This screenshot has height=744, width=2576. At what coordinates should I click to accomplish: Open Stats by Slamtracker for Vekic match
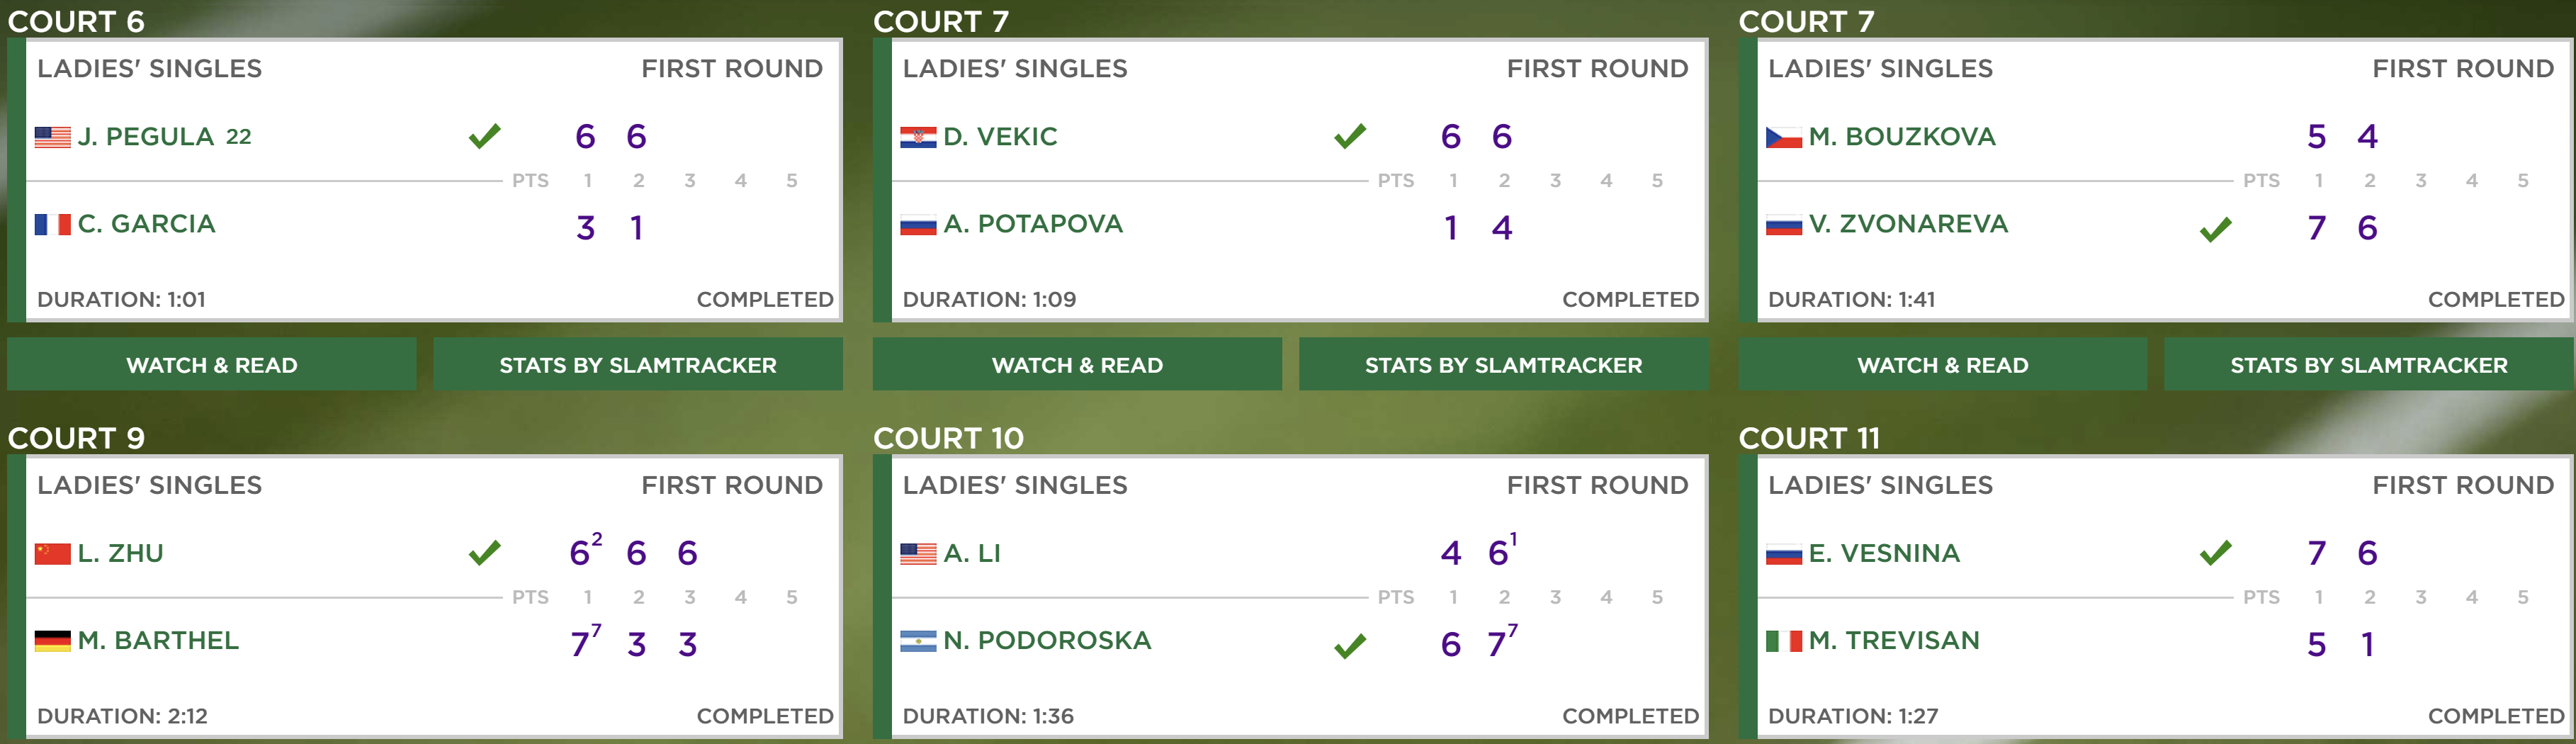[x=1503, y=364]
